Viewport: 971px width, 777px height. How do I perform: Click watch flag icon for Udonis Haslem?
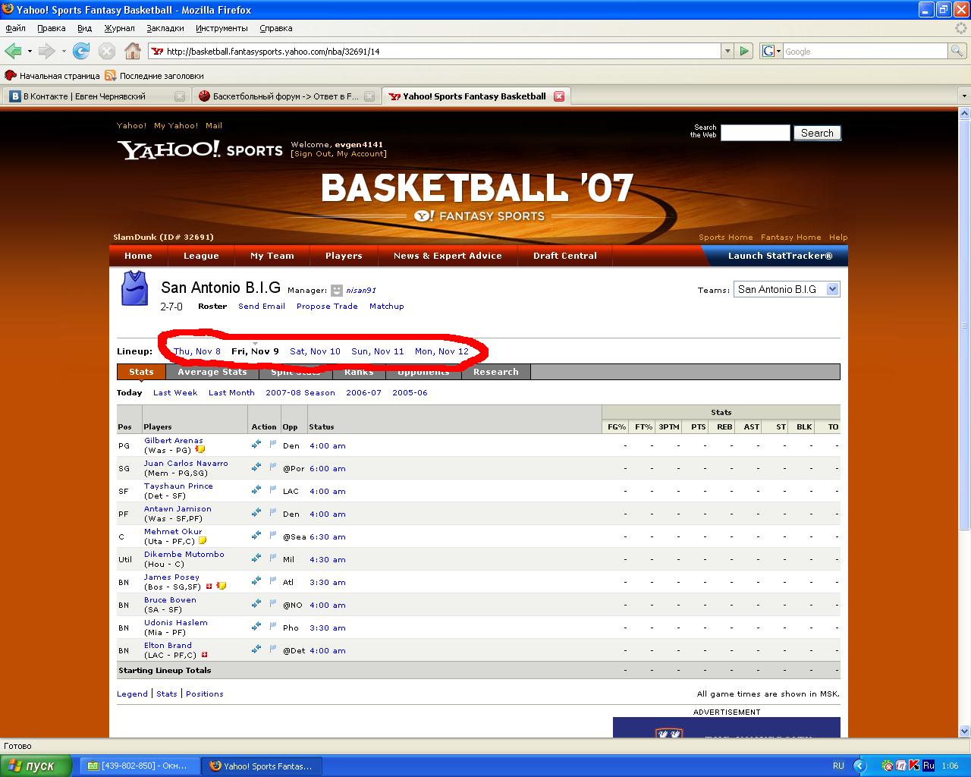click(273, 627)
